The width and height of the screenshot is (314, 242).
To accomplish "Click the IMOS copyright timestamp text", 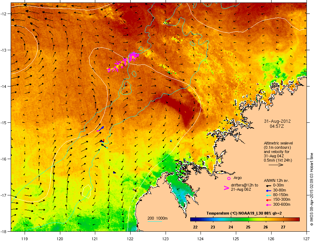I will 312,189.
